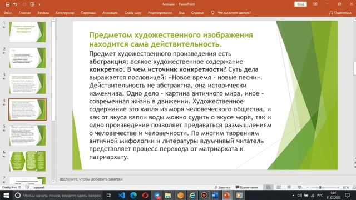The height and width of the screenshot is (200, 356).
Task: Click Fit slide to window icon
Action: coord(354,187)
